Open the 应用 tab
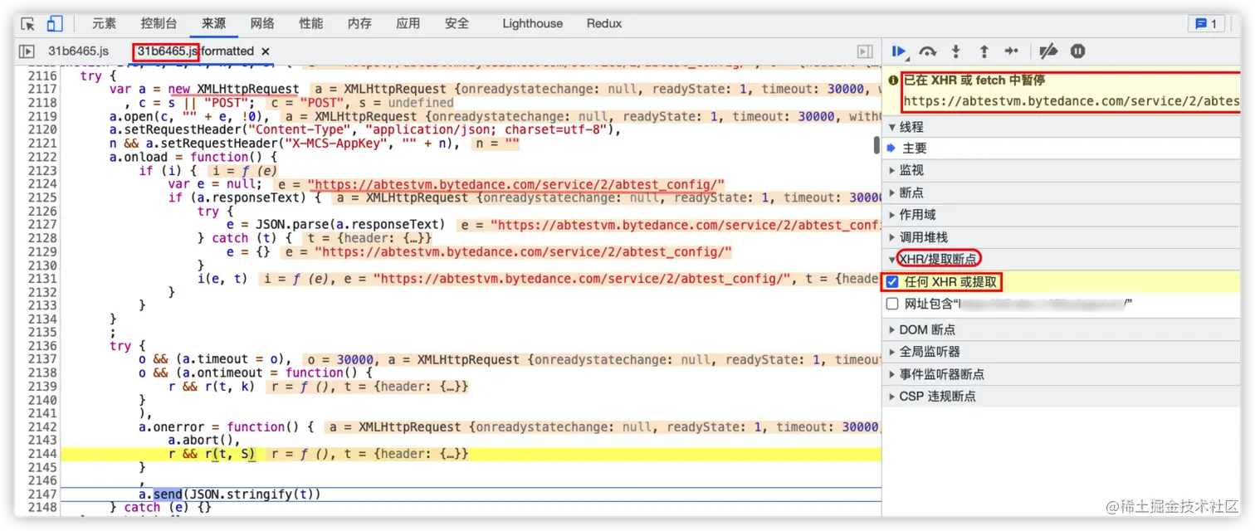Screen dimensions: 1255x531 (x=408, y=23)
